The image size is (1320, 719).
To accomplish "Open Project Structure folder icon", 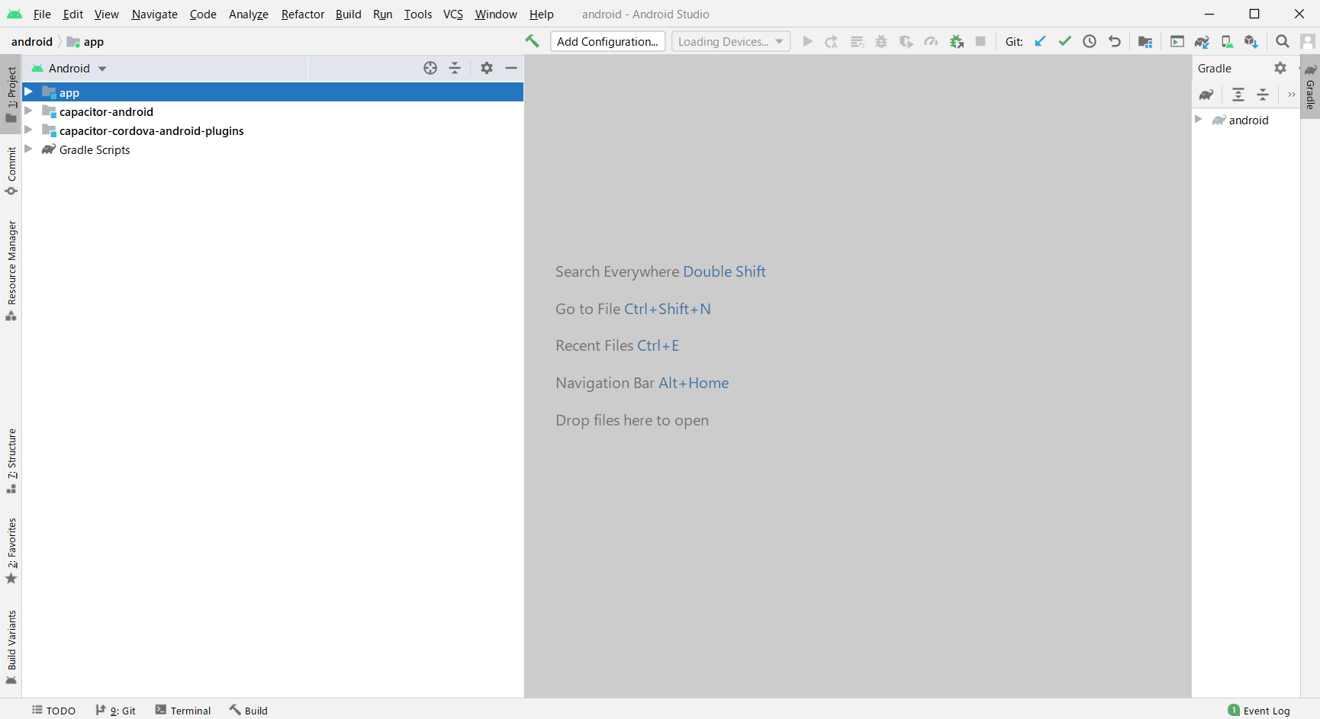I will [1145, 41].
